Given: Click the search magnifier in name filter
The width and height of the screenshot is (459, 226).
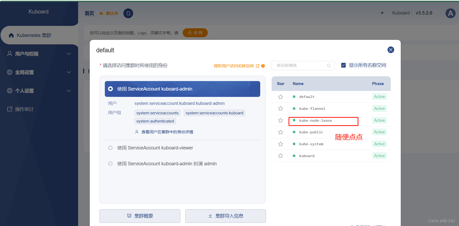Looking at the screenshot, I should [329, 65].
